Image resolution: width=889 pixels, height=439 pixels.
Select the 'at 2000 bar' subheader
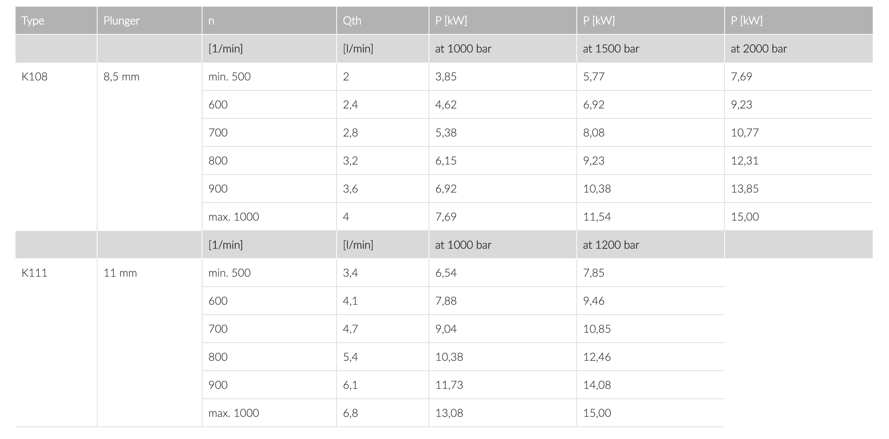click(759, 49)
